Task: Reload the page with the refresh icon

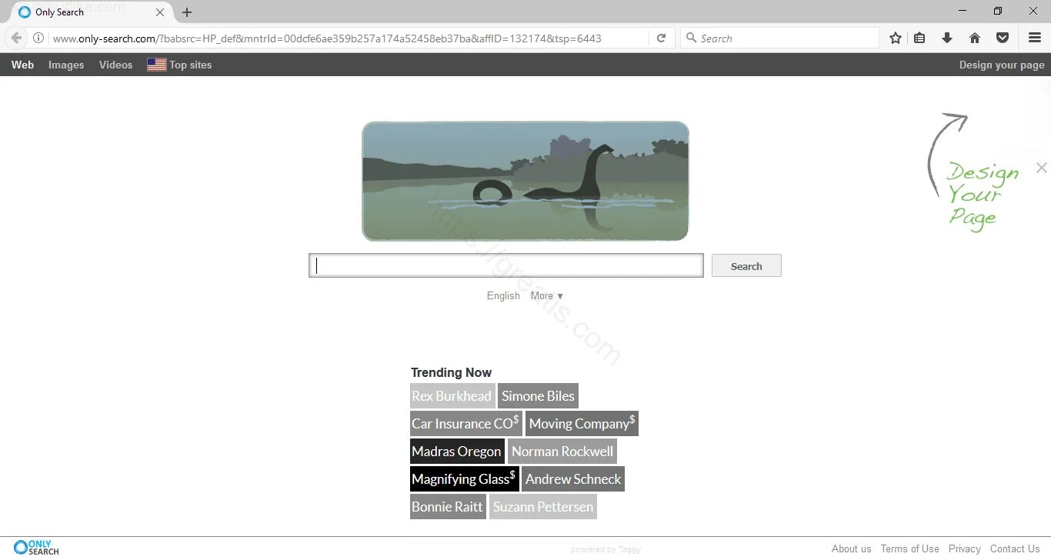Action: [x=661, y=38]
